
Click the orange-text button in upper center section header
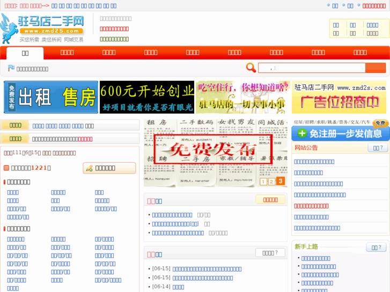click(270, 200)
